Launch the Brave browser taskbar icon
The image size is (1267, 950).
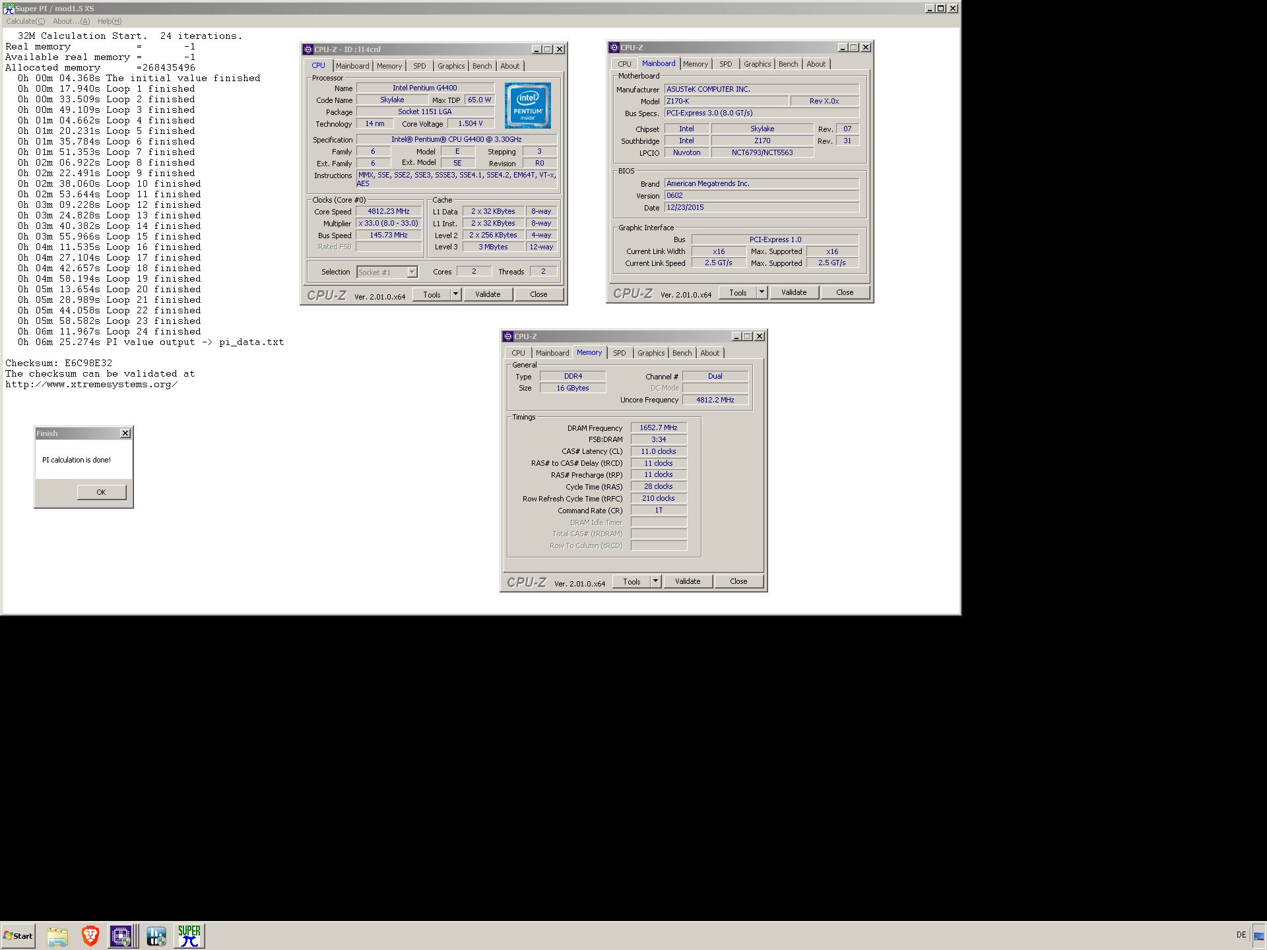[x=90, y=936]
